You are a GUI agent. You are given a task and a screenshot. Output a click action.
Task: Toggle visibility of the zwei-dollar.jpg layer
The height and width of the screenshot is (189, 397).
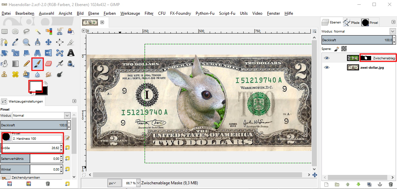pyautogui.click(x=327, y=67)
